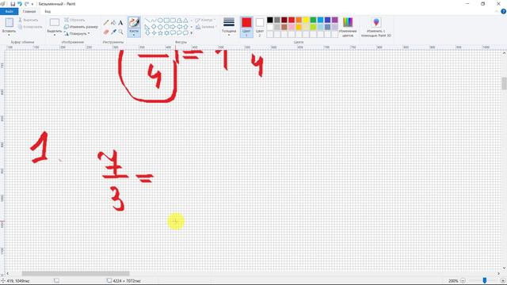Image resolution: width=507 pixels, height=285 pixels.
Task: Pick the Polygon shape
Action: click(x=179, y=21)
